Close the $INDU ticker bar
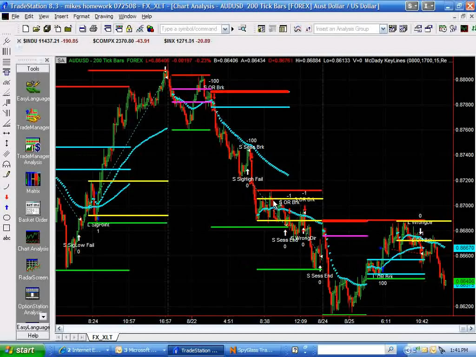This screenshot has width=476, height=357. click(19, 41)
